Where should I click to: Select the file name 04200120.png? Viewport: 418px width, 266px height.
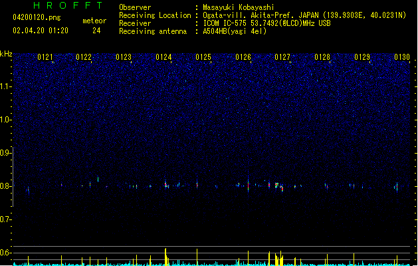[x=37, y=17]
